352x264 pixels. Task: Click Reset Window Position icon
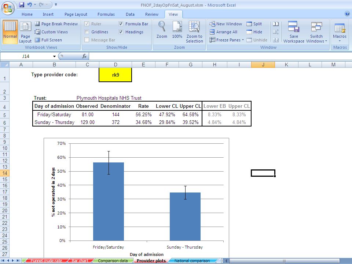[276, 40]
